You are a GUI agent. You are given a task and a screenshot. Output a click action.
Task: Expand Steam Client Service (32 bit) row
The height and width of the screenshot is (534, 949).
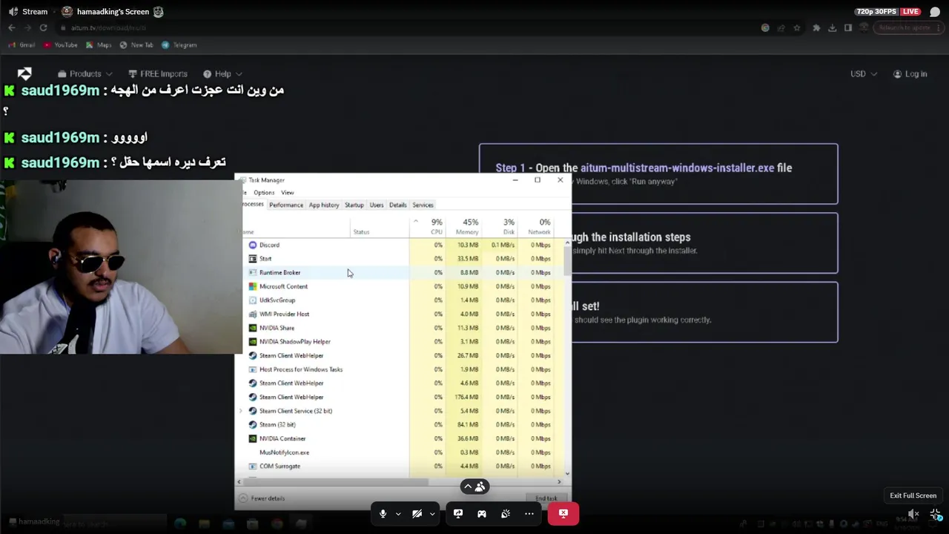pos(241,411)
